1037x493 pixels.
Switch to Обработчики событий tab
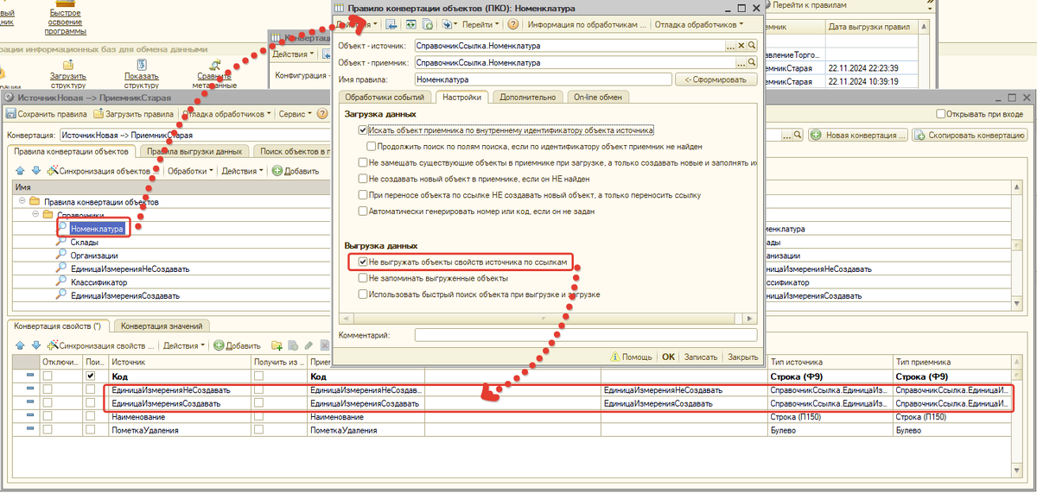pyautogui.click(x=385, y=98)
